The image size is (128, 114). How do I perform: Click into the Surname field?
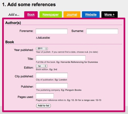[102, 31]
